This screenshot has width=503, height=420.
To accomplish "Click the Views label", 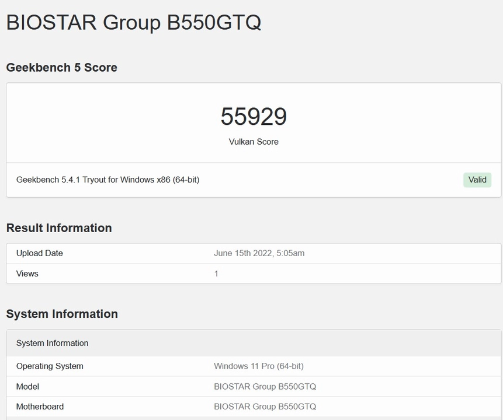I will click(27, 274).
